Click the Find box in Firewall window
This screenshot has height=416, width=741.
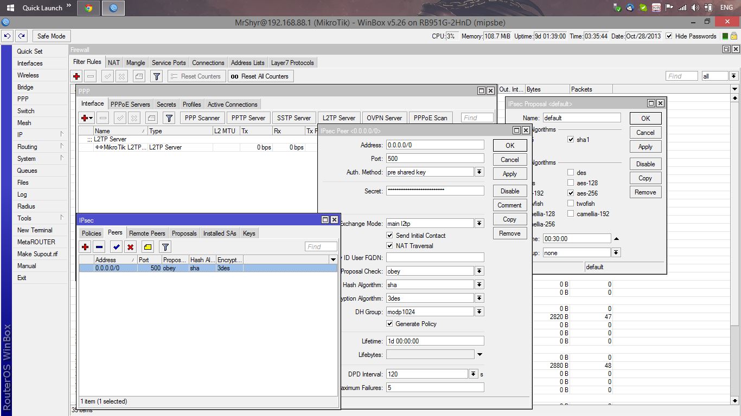682,76
